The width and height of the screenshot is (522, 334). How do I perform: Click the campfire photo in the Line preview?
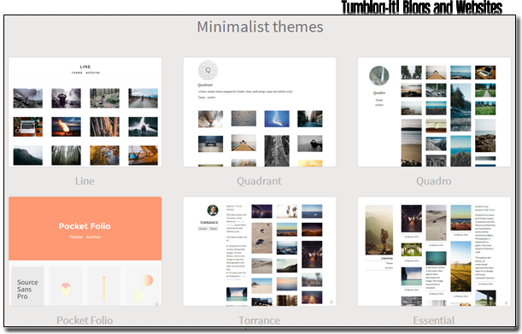point(66,126)
